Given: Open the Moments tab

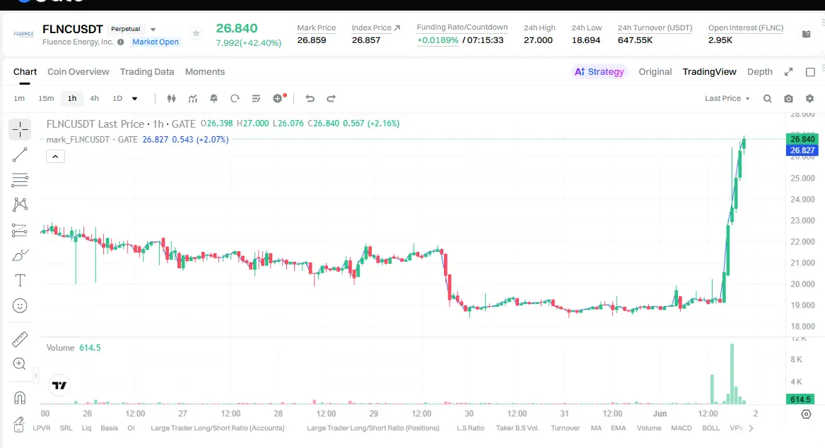Looking at the screenshot, I should (205, 72).
